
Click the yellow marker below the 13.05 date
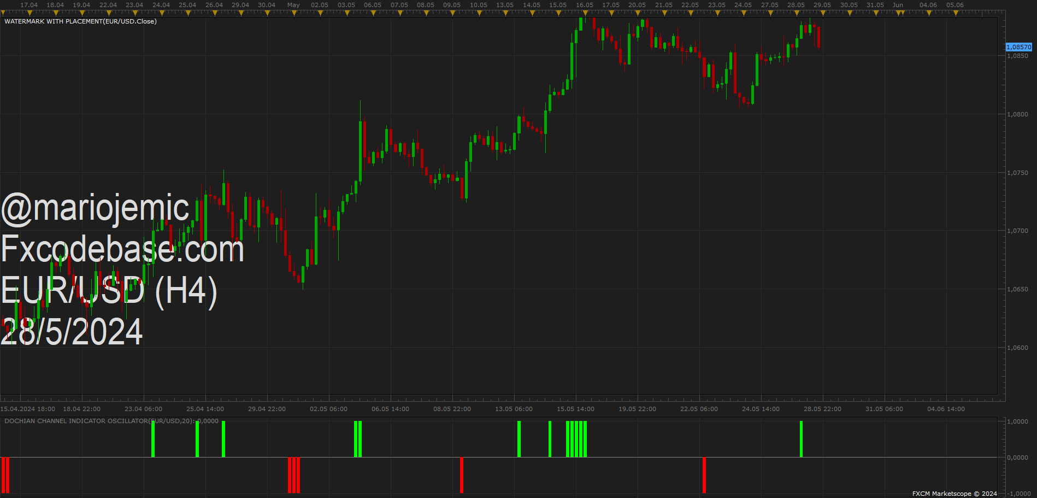[x=505, y=13]
